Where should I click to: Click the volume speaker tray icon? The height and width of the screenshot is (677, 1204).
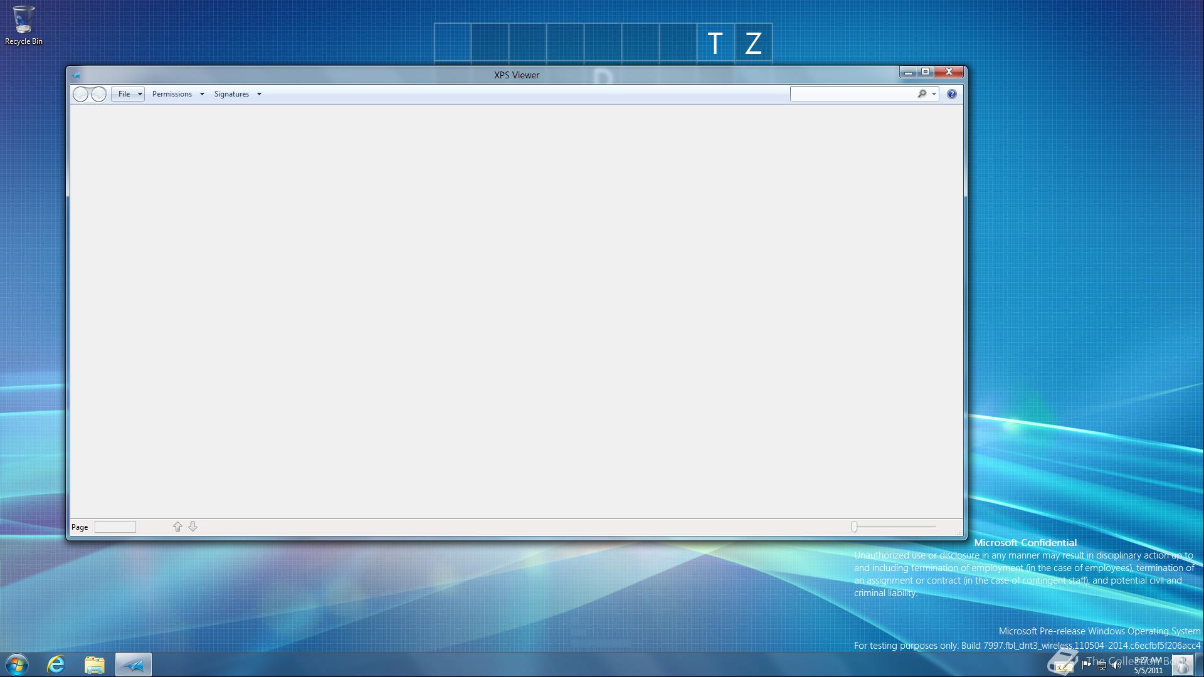coord(1116,665)
